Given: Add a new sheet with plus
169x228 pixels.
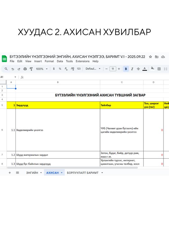Looking at the screenshot, I should (10, 173).
